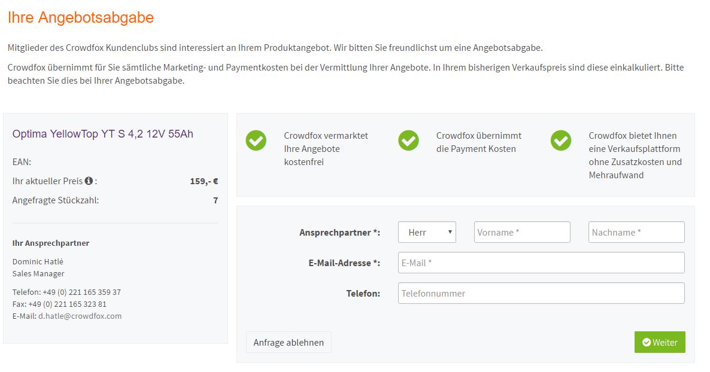Viewport: 710px width, 372px height.
Task: Click the Angefragte Stückzahl value 7
Action: 216,200
